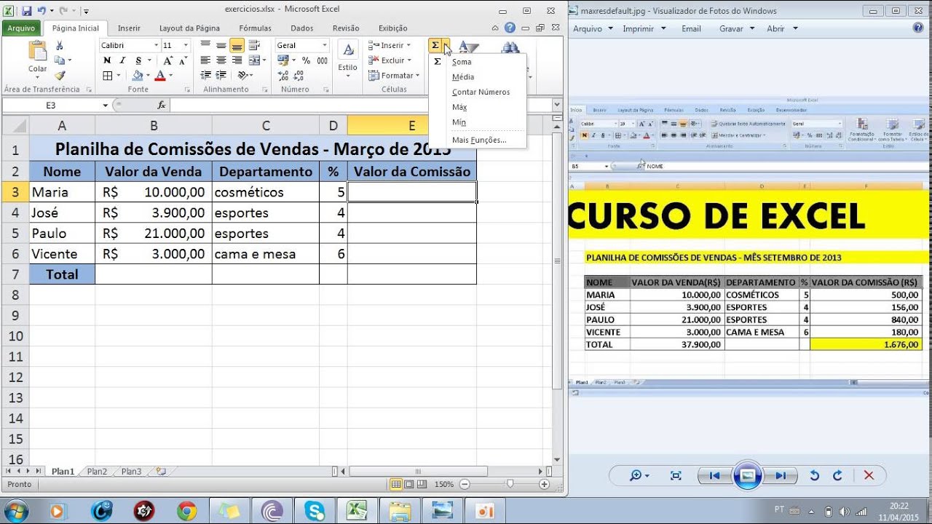Screen dimensions: 932x524
Task: Open the Name Box dropdown arrow
Action: pos(106,106)
